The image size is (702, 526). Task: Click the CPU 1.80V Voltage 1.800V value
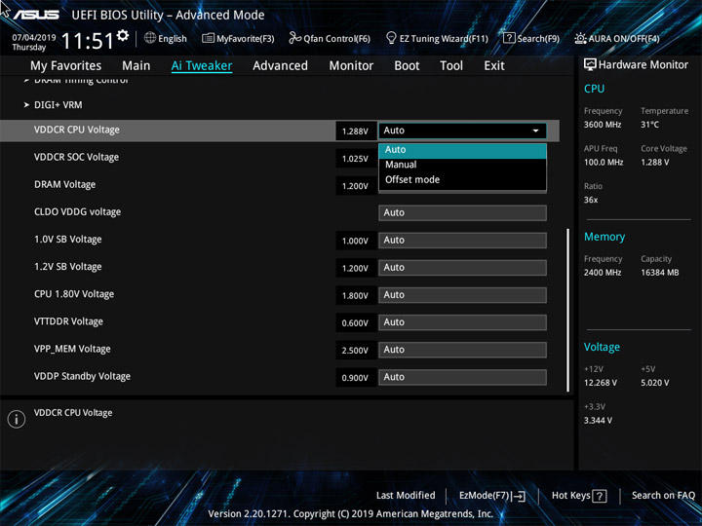(355, 296)
